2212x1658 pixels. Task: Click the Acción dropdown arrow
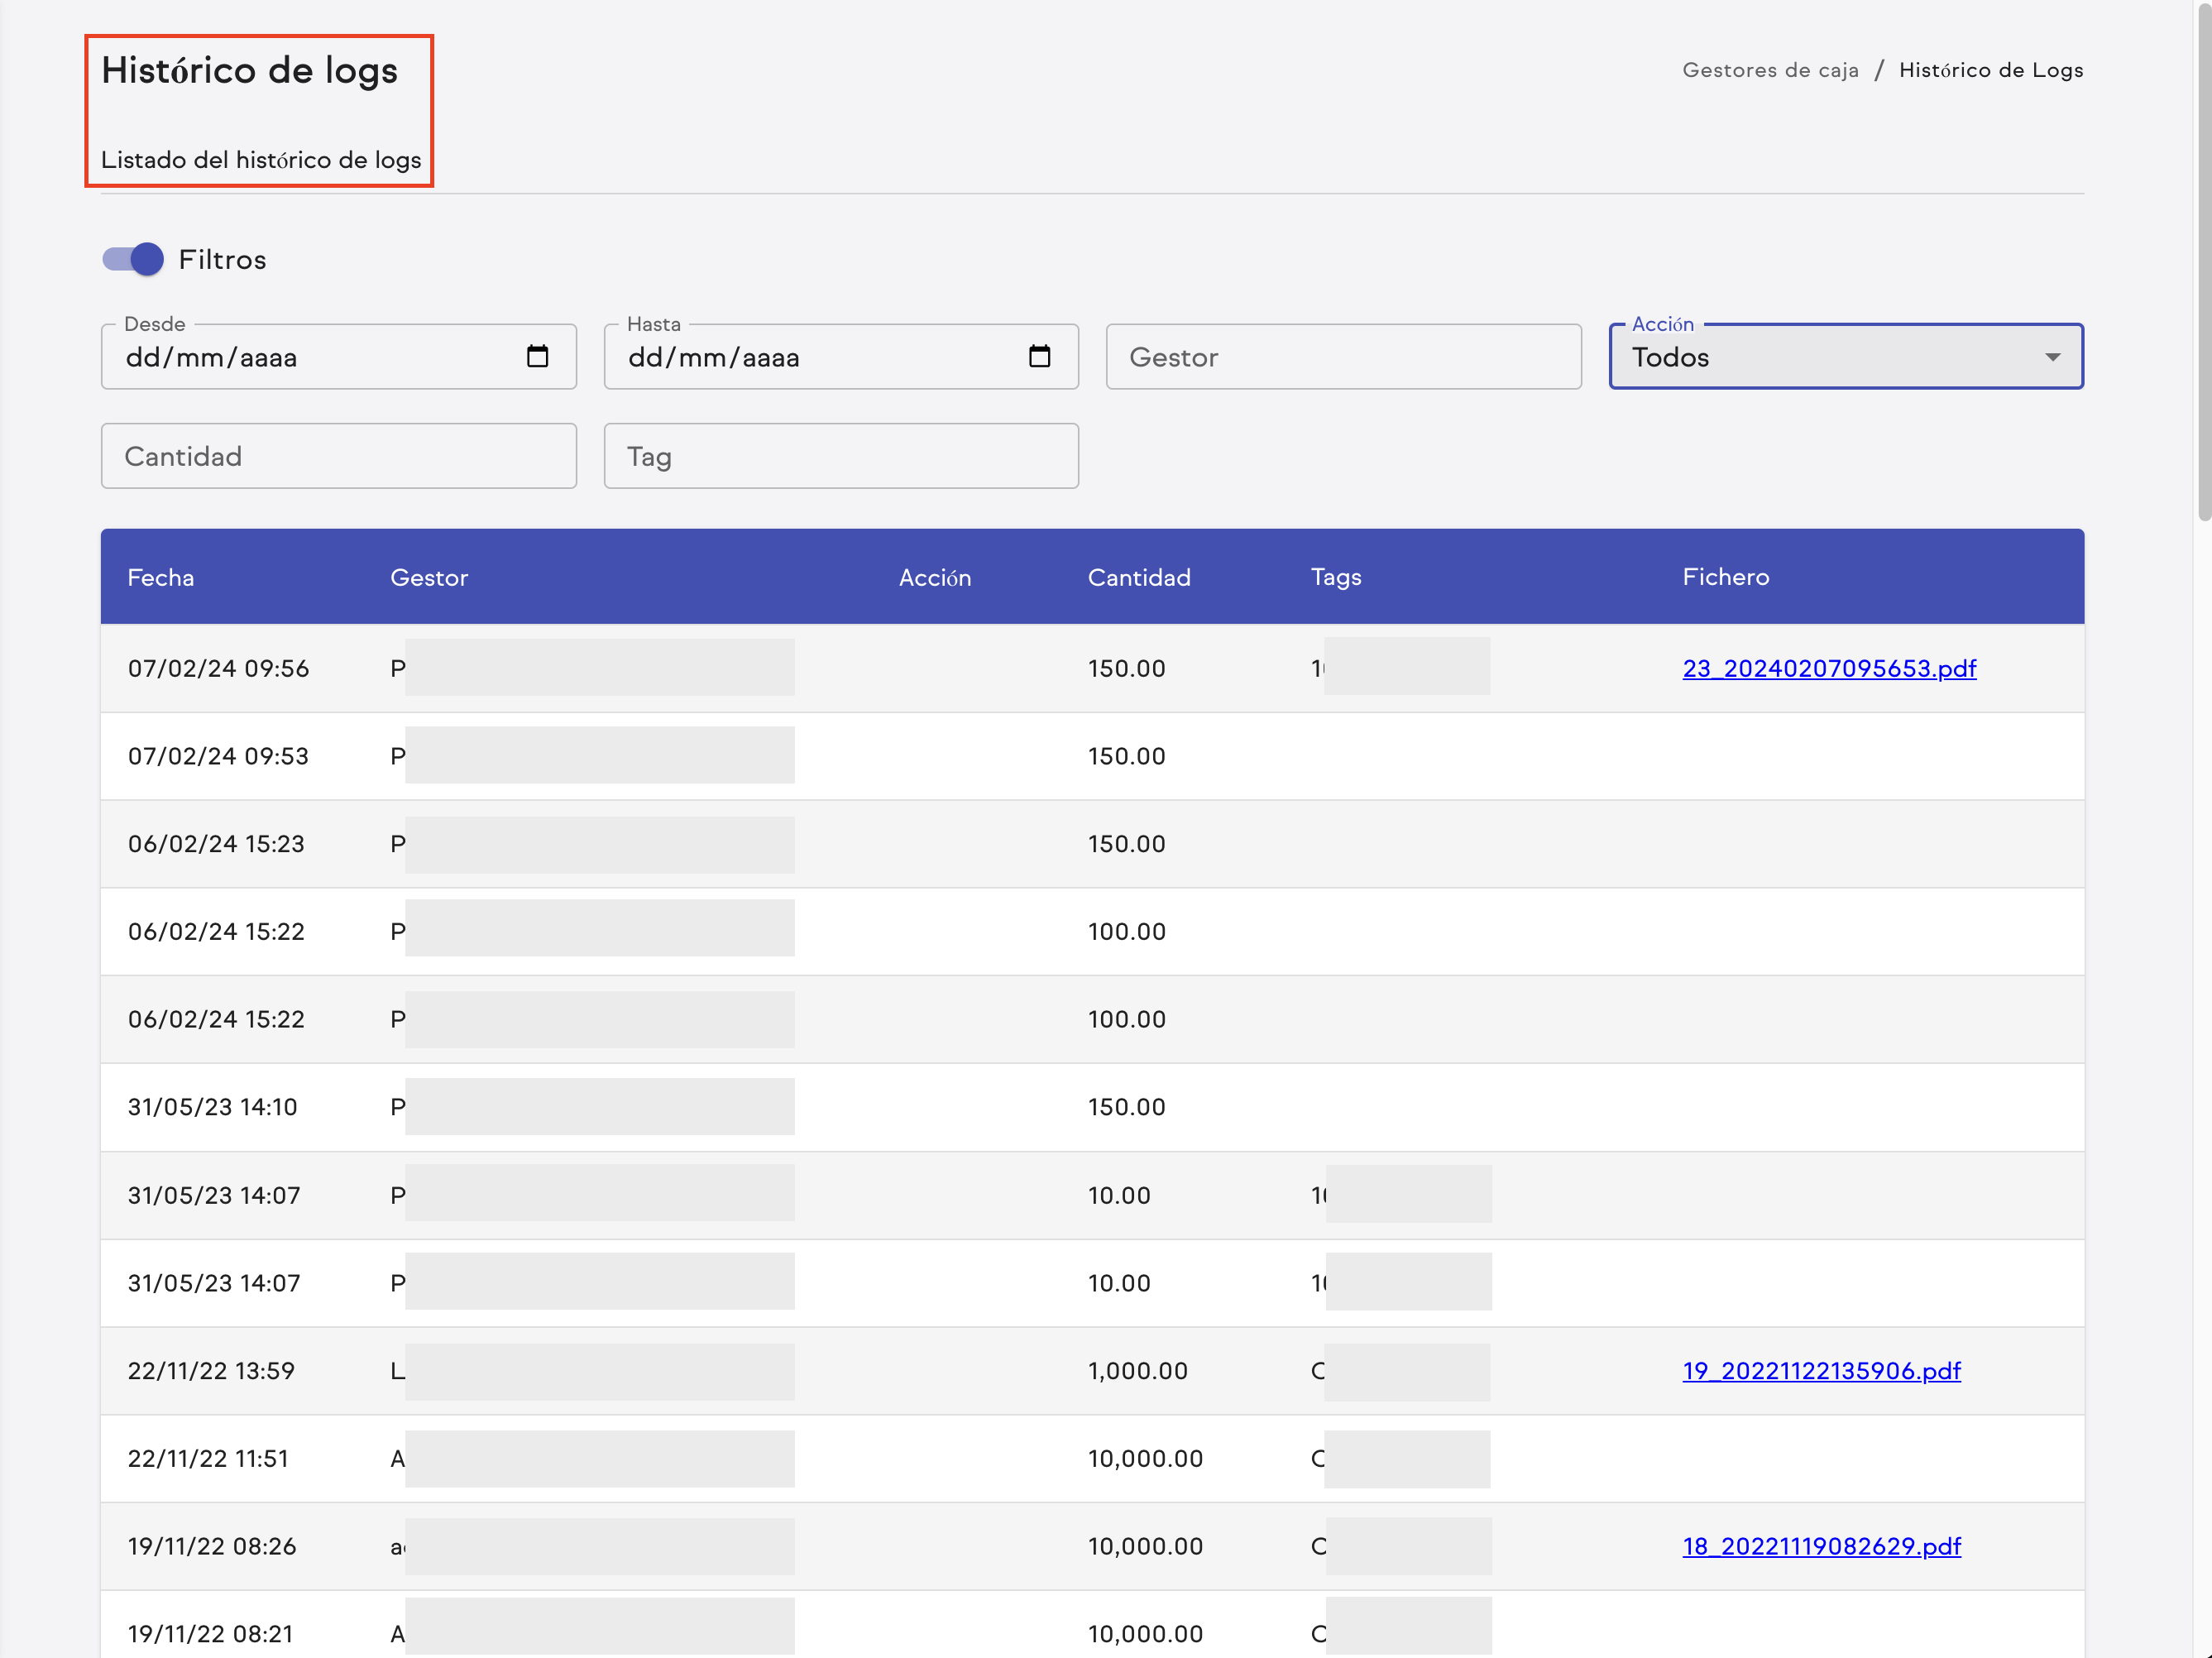(2052, 357)
